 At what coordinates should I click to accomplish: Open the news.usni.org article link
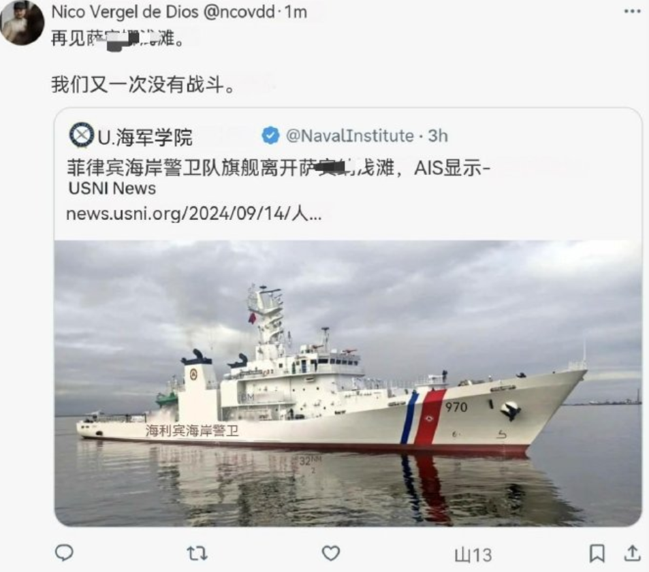tap(193, 214)
